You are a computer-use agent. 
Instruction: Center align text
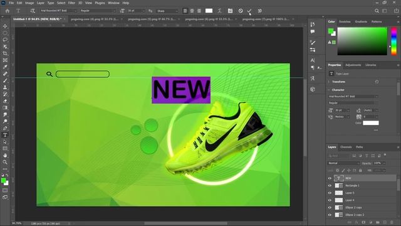(x=192, y=11)
